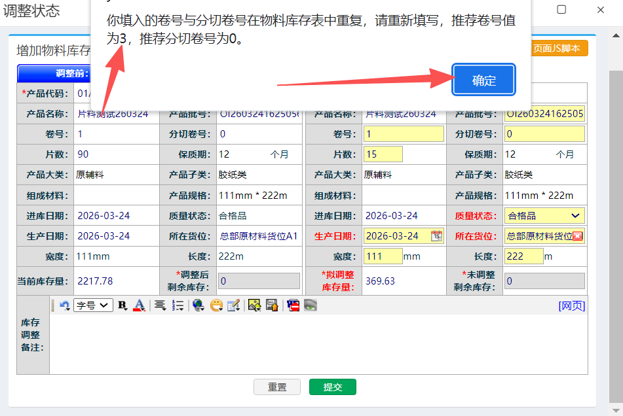The width and height of the screenshot is (623, 416).
Task: Click the undo icon in the editor toolbar
Action: [x=64, y=305]
